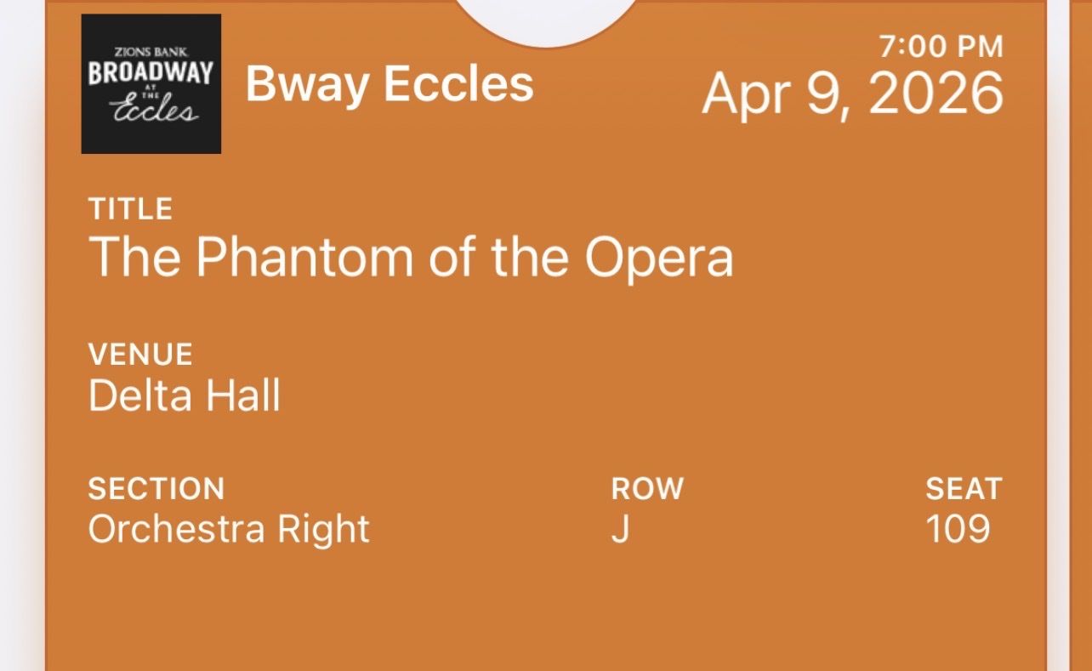The width and height of the screenshot is (1092, 671).
Task: Tap the 7:00 PM showtime
Action: (x=941, y=47)
